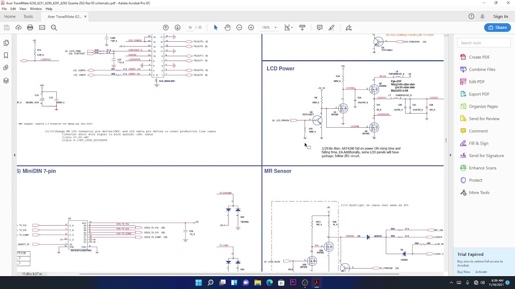515x289 pixels.
Task: Open bookmarks panel
Action: click(x=6, y=55)
